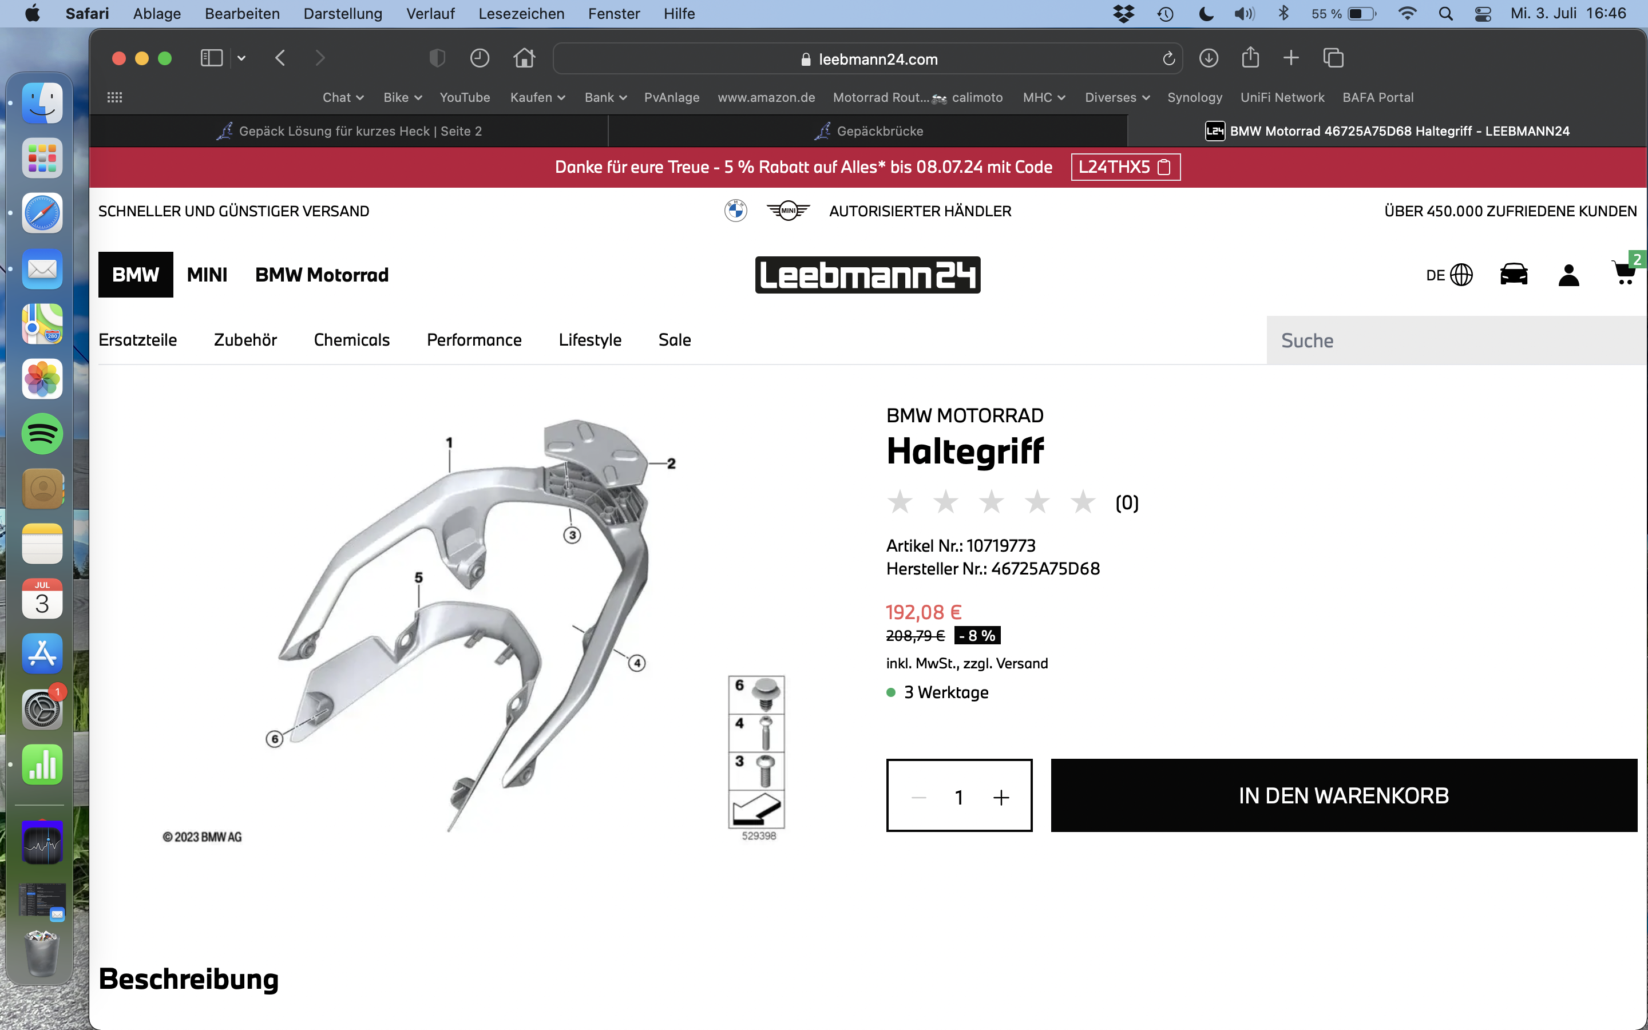Copy the L24THX5 discount code
This screenshot has width=1648, height=1030.
coord(1125,167)
